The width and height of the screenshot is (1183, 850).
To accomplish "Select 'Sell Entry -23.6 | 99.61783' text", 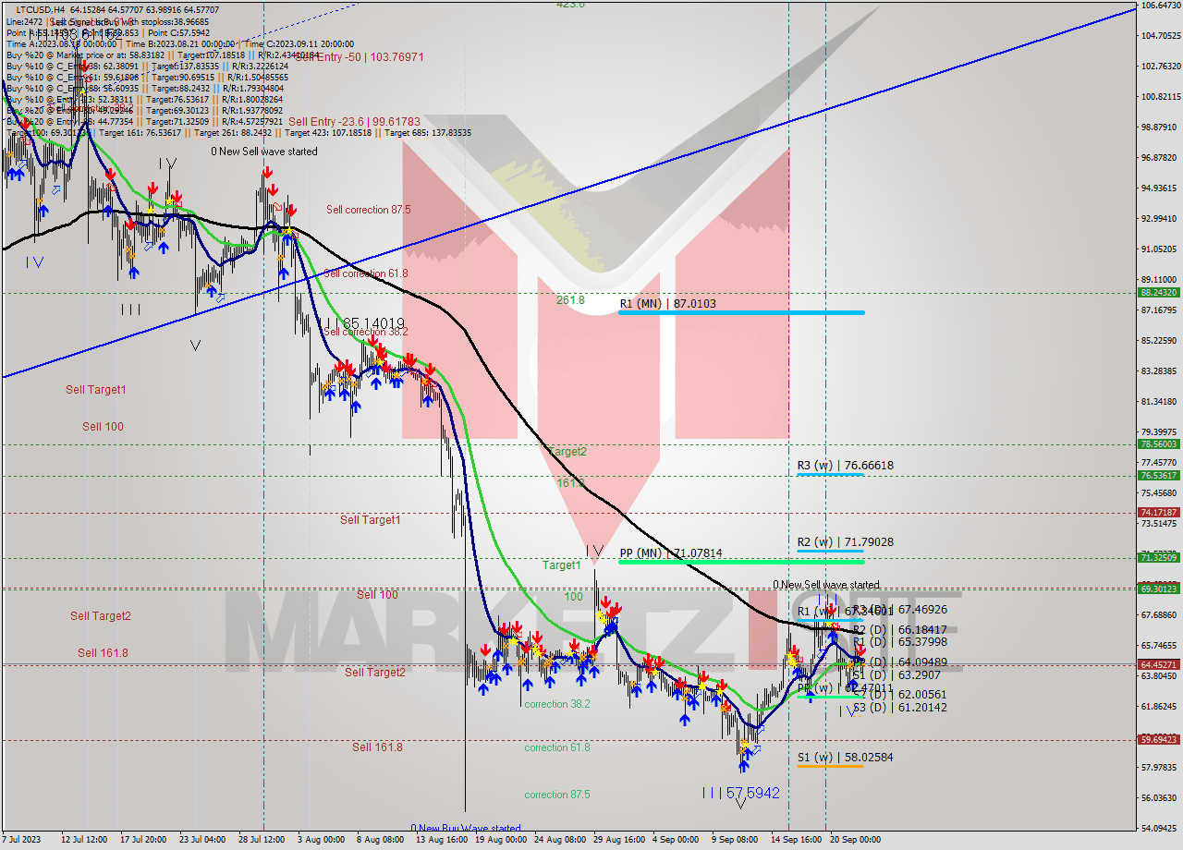I will pos(354,121).
